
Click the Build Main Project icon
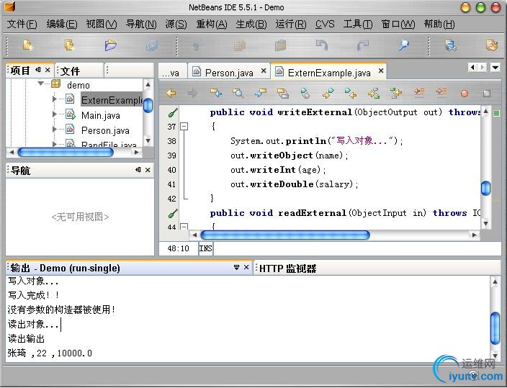coord(450,45)
